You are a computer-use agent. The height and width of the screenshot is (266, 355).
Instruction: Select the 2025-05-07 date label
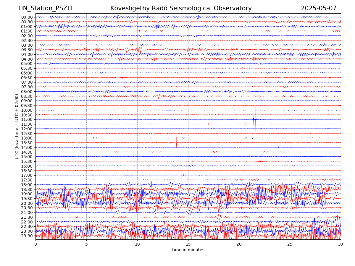[319, 8]
